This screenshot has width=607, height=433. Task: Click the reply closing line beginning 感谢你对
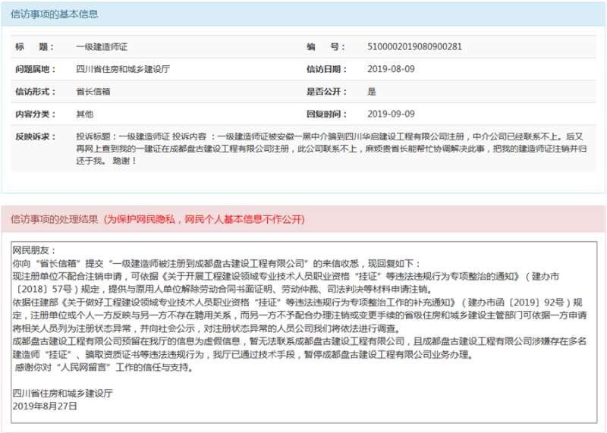(x=103, y=368)
